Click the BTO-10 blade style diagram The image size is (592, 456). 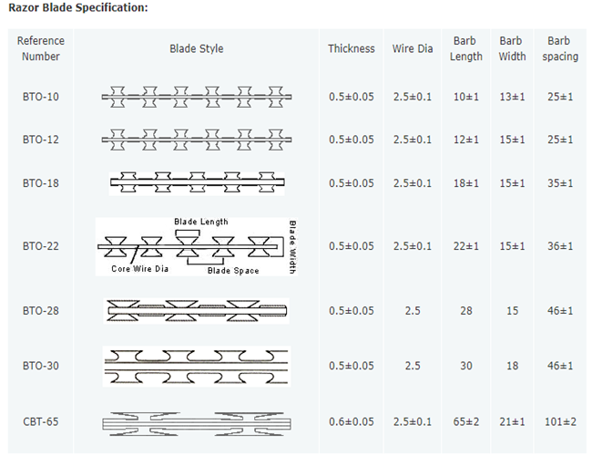point(196,96)
